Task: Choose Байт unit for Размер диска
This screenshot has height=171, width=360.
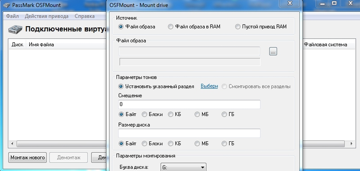Action: pos(121,144)
